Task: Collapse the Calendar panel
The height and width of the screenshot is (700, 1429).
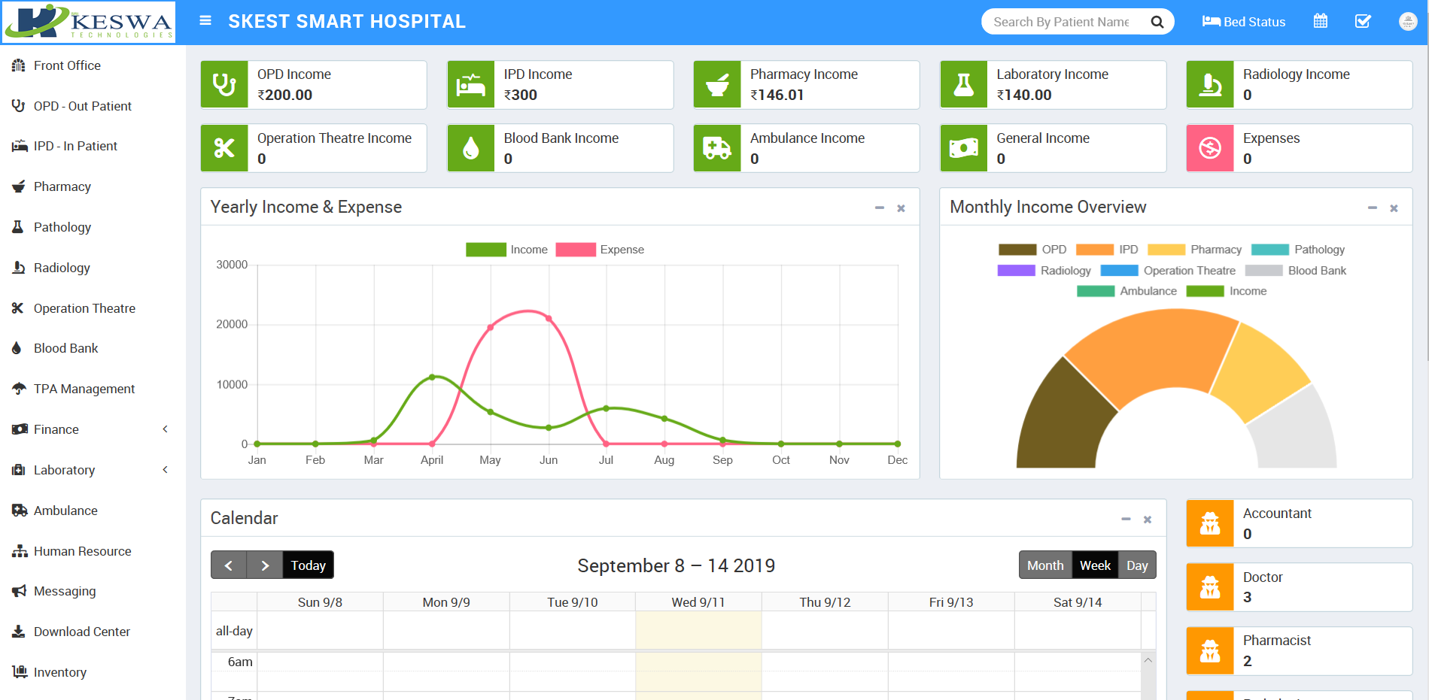Action: click(1126, 519)
